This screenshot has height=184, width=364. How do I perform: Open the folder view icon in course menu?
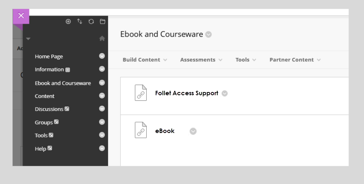pyautogui.click(x=102, y=22)
